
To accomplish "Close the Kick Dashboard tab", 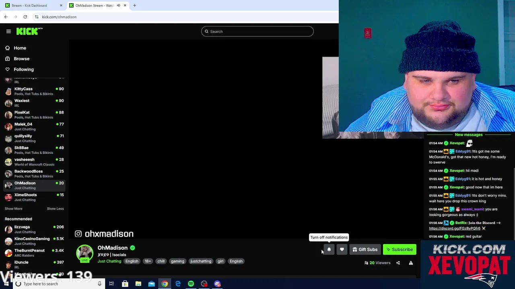I will coord(61,6).
